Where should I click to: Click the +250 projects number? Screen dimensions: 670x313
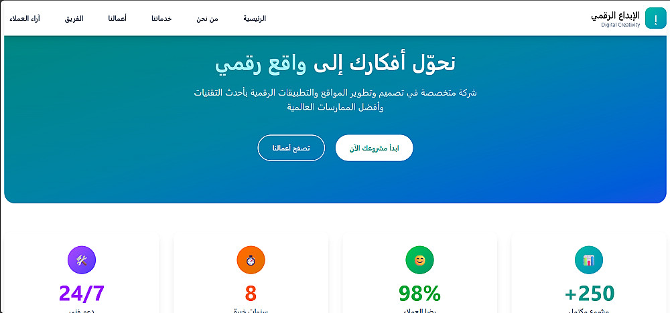[x=589, y=294]
